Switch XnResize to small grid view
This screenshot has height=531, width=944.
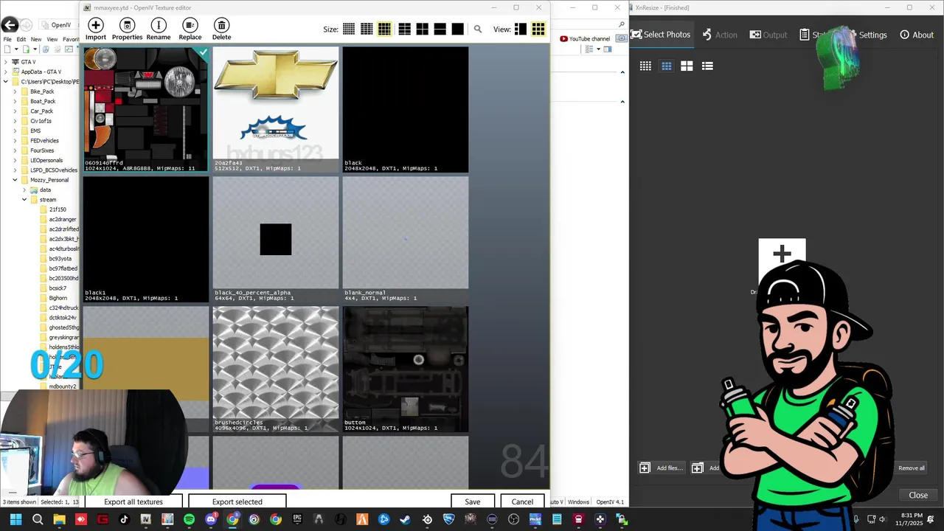pyautogui.click(x=645, y=66)
